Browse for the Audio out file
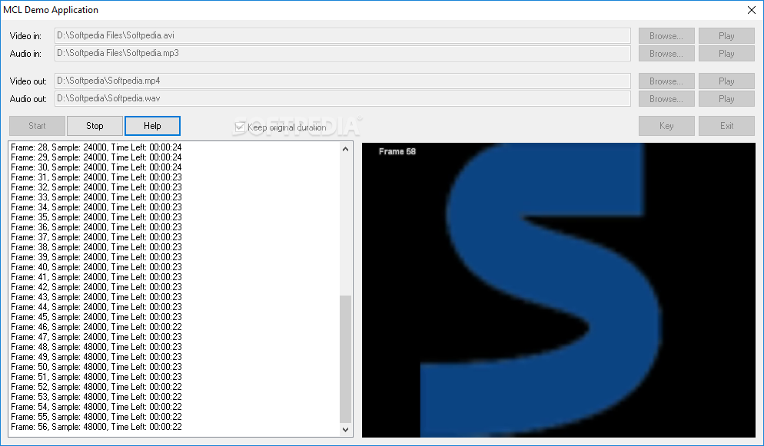 (666, 99)
